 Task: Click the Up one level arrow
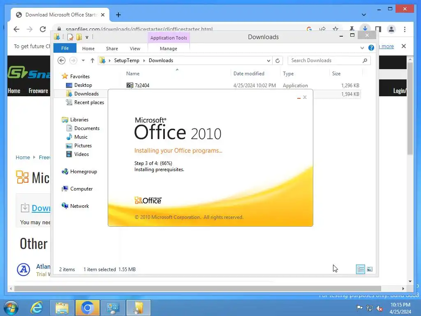point(93,60)
